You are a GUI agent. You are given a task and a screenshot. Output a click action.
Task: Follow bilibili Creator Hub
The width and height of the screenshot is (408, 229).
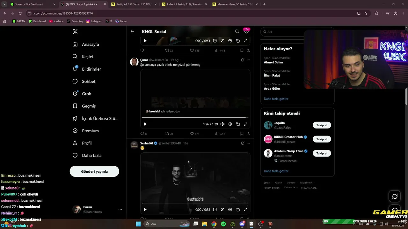tap(322, 139)
